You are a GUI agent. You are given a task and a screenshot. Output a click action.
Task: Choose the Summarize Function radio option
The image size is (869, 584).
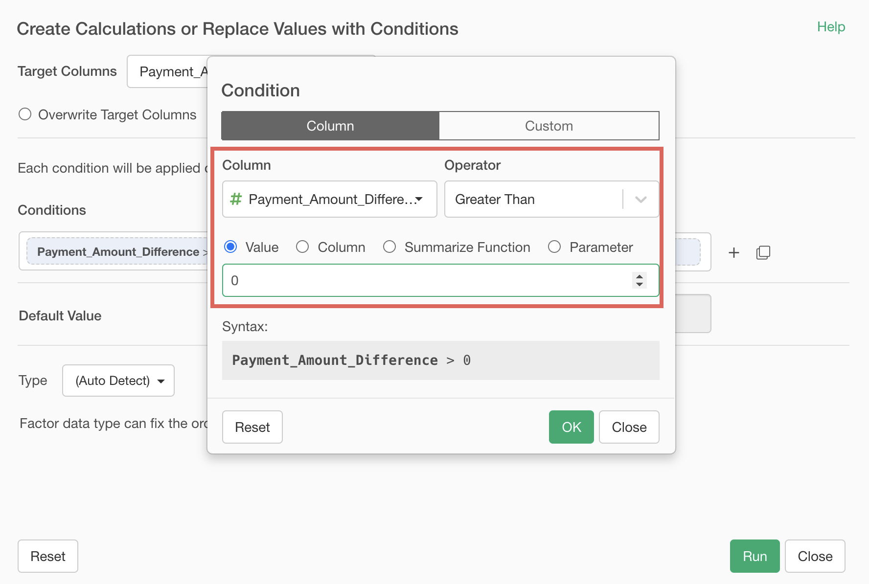[389, 247]
